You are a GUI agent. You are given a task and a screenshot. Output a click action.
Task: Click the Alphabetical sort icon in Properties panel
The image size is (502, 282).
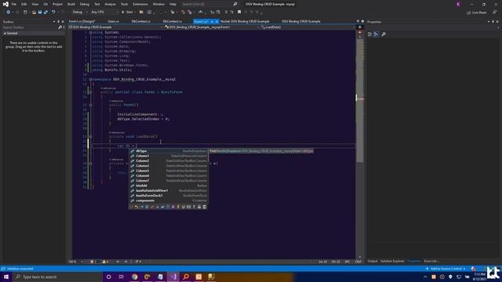(376, 34)
